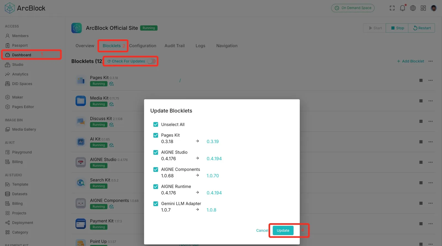Click Add Blocklet
The height and width of the screenshot is (246, 442).
[x=410, y=61]
